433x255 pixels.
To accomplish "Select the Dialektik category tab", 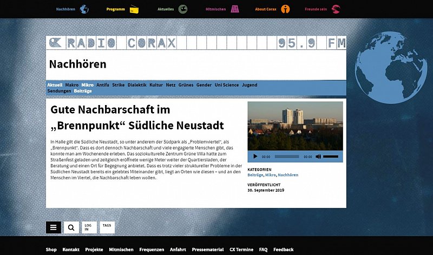I will pyautogui.click(x=137, y=85).
